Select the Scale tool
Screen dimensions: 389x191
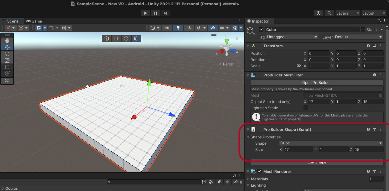tap(7, 60)
